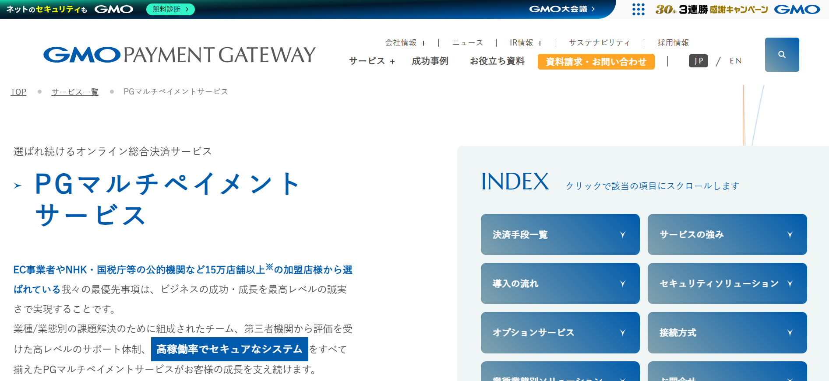The image size is (829, 381).
Task: Open the 成功事例 menu item
Action: [x=430, y=61]
